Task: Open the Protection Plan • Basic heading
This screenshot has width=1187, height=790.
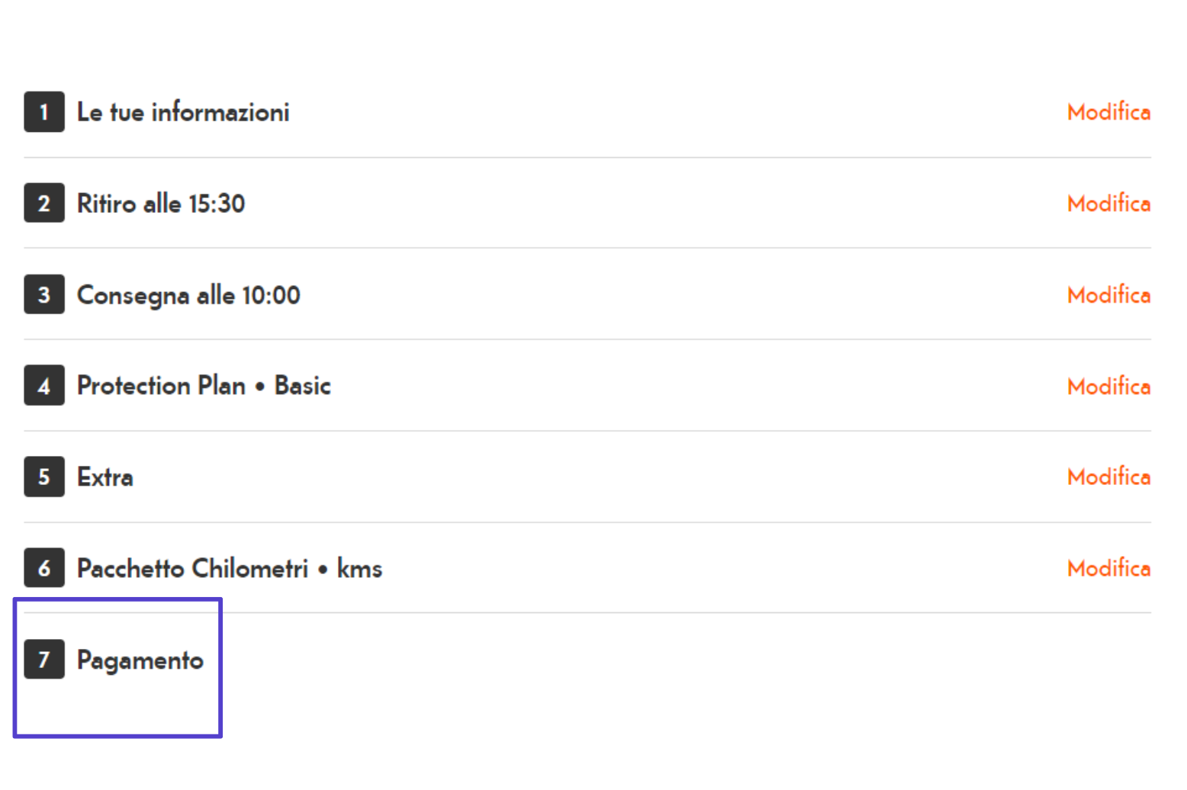Action: tap(204, 386)
